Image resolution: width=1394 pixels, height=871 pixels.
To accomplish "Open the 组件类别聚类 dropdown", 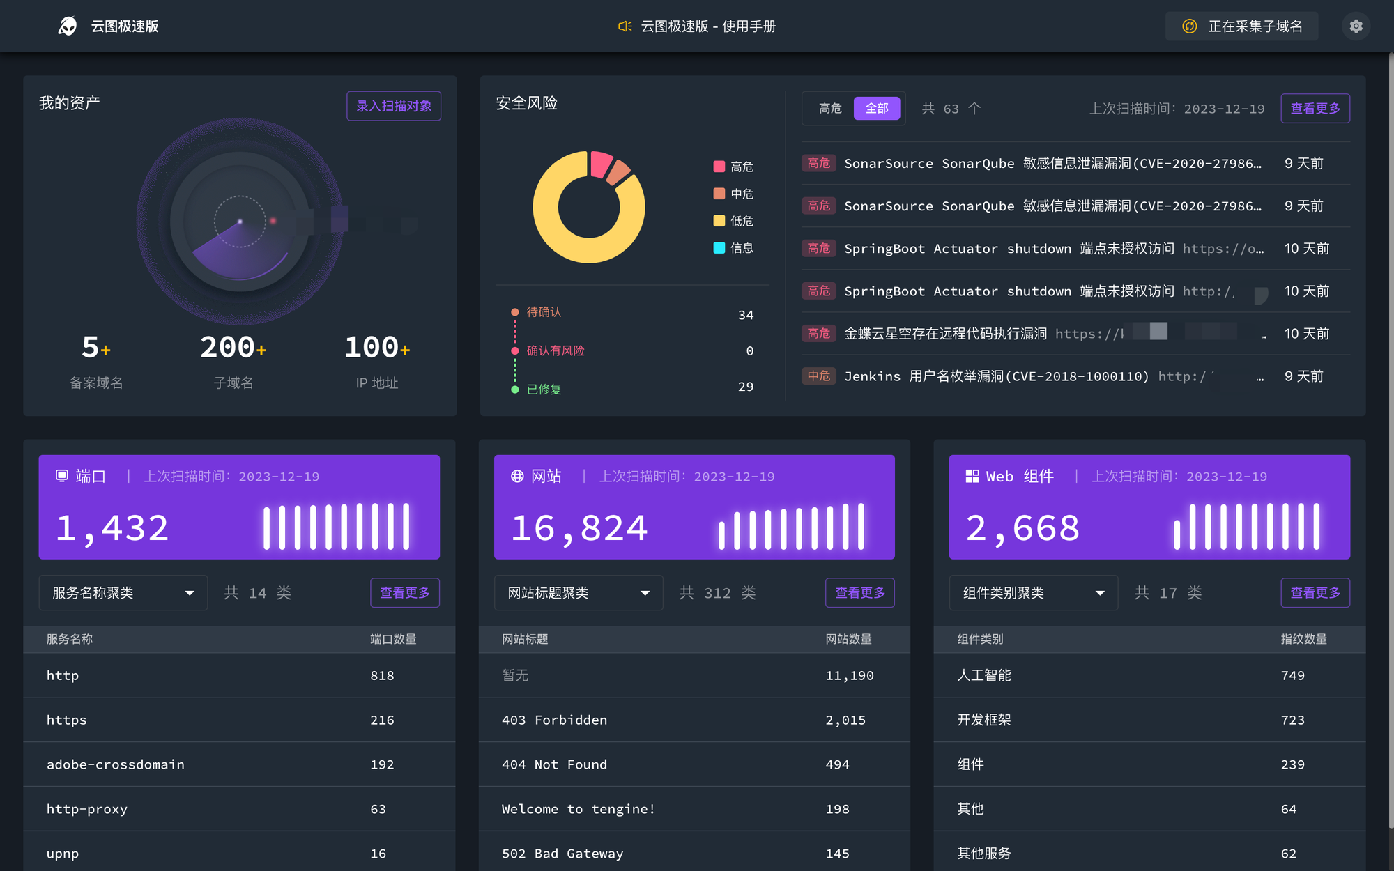I will (x=1033, y=592).
